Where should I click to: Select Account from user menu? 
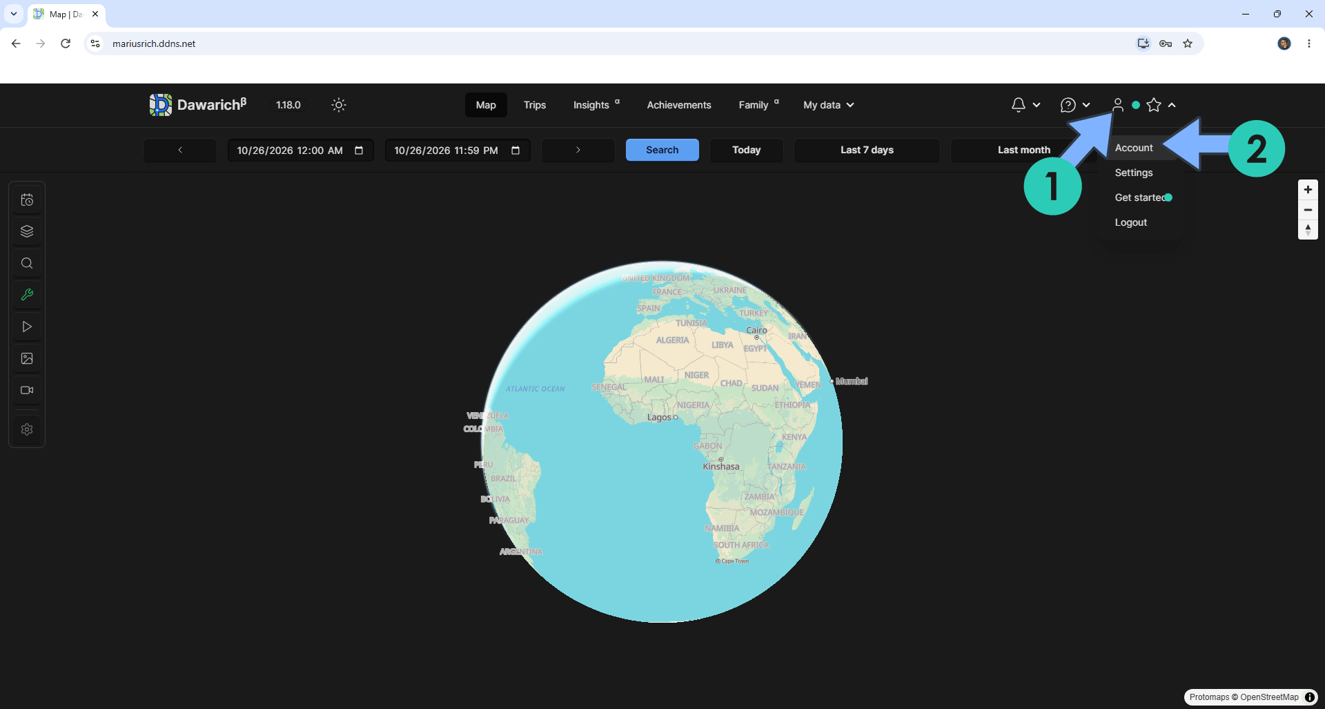click(1134, 148)
